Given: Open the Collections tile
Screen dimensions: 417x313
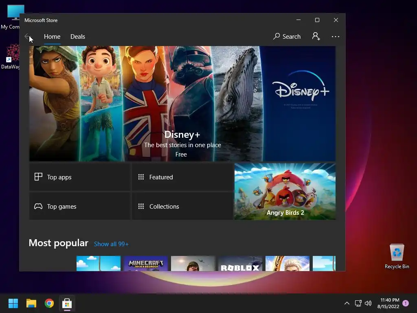Looking at the screenshot, I should pos(182,206).
